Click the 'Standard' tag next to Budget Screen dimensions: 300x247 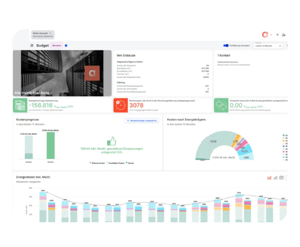tap(56, 46)
